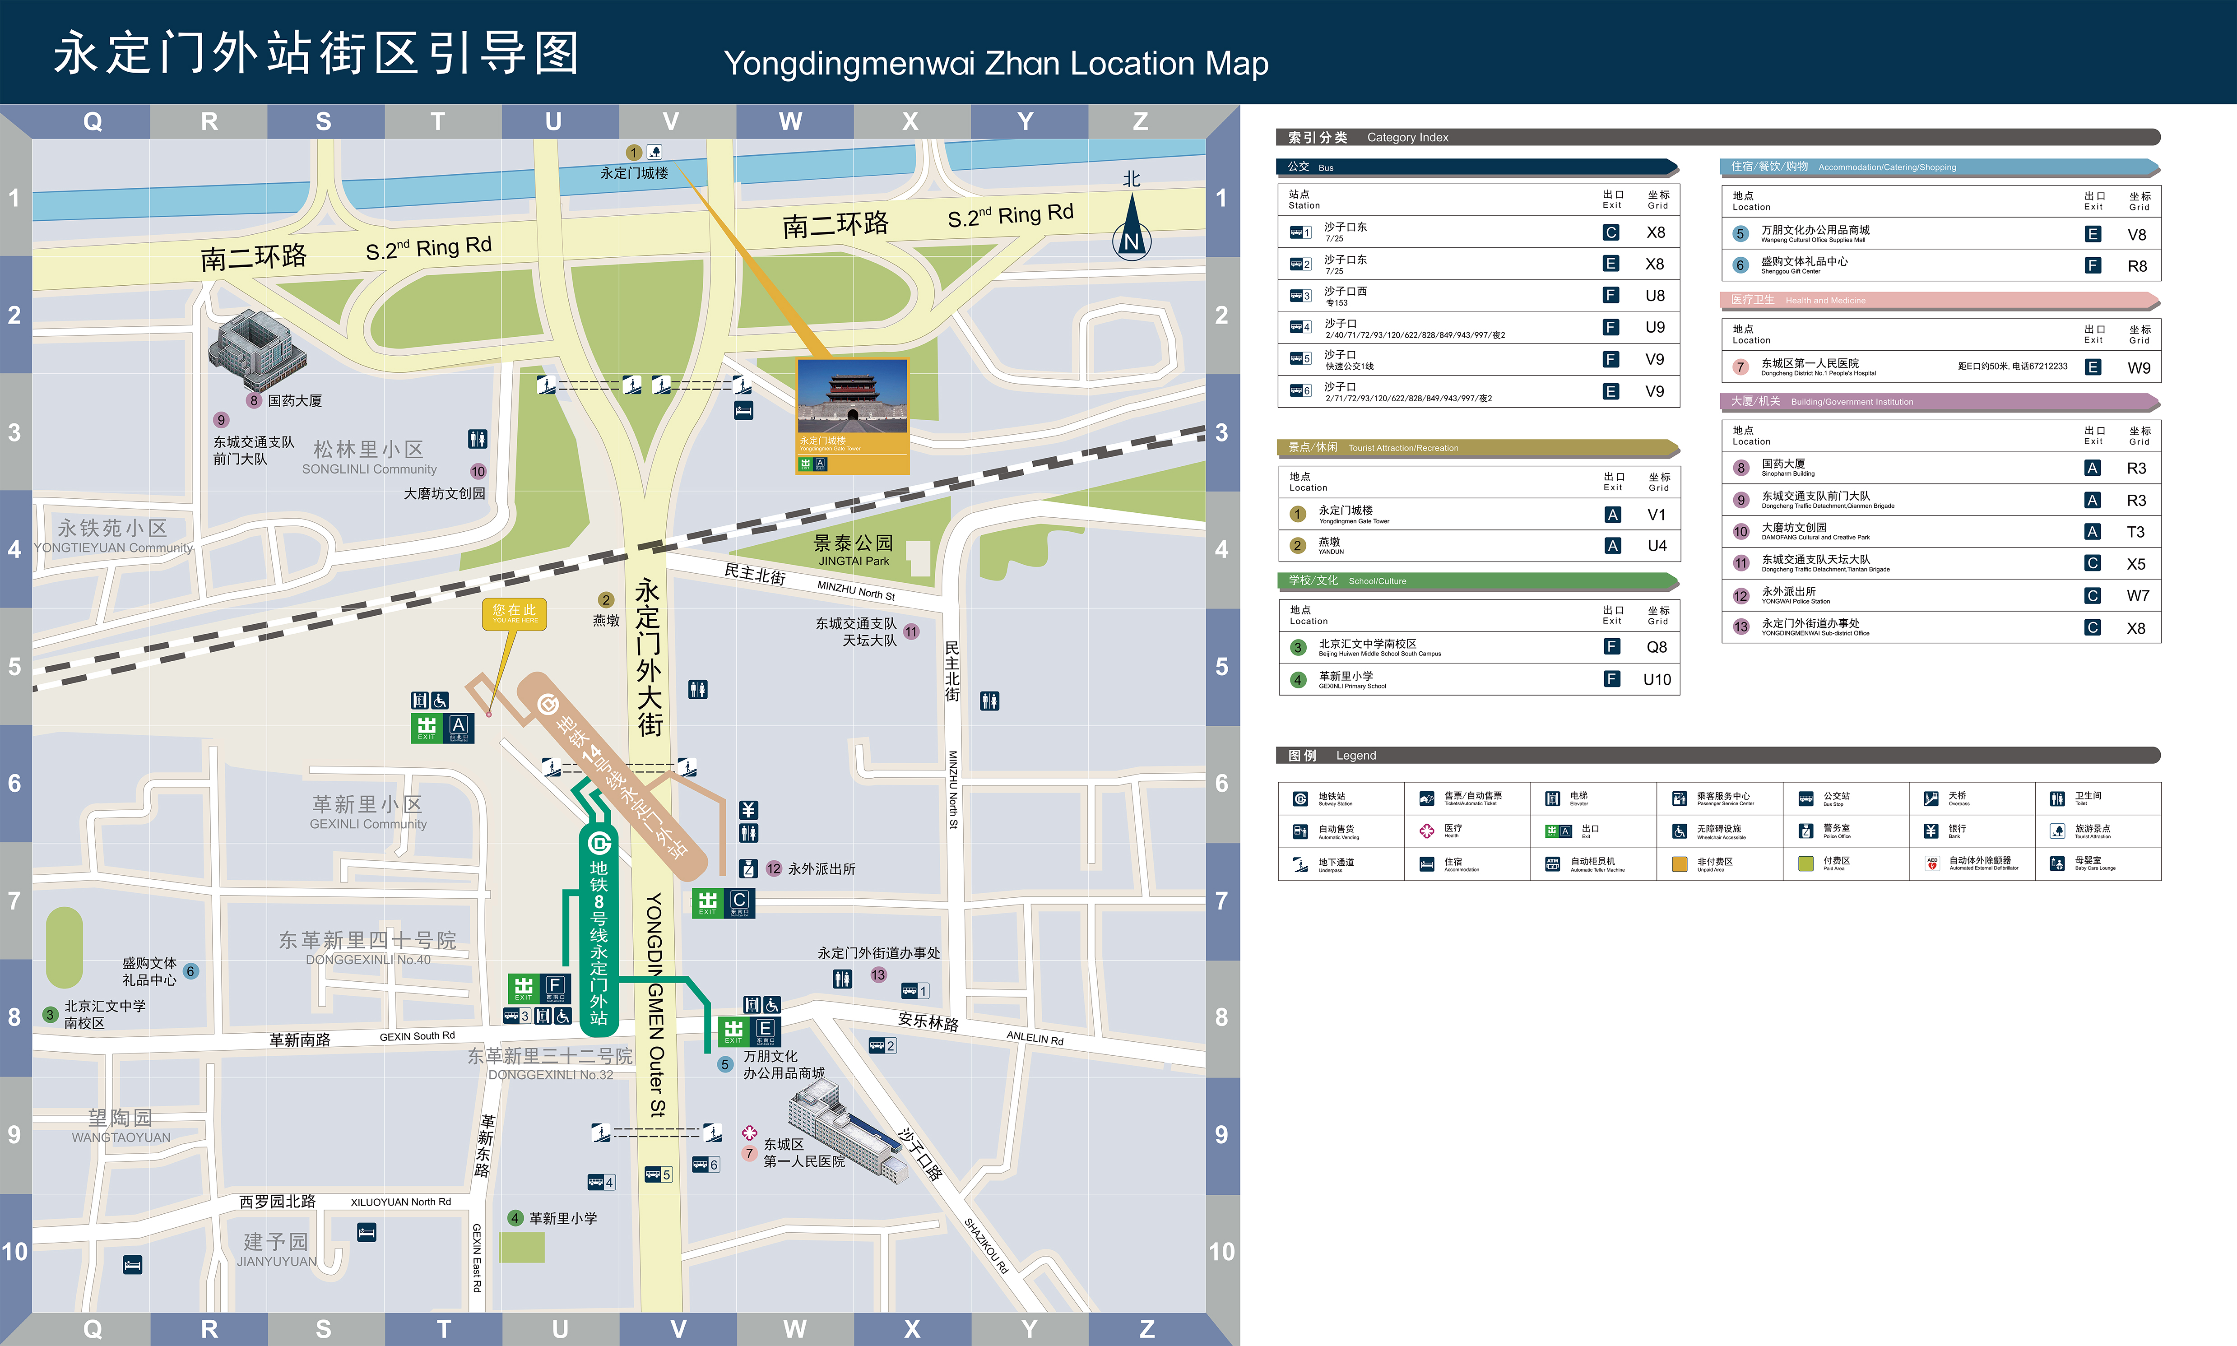The image size is (2237, 1346).
Task: Click the Exit A sign on the map
Action: click(442, 729)
